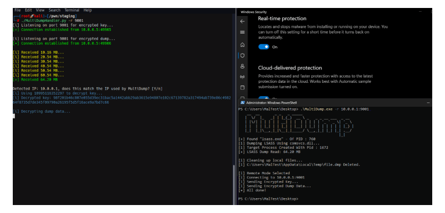Turn off Real-time protection toggle
445x213 pixels.
(263, 47)
